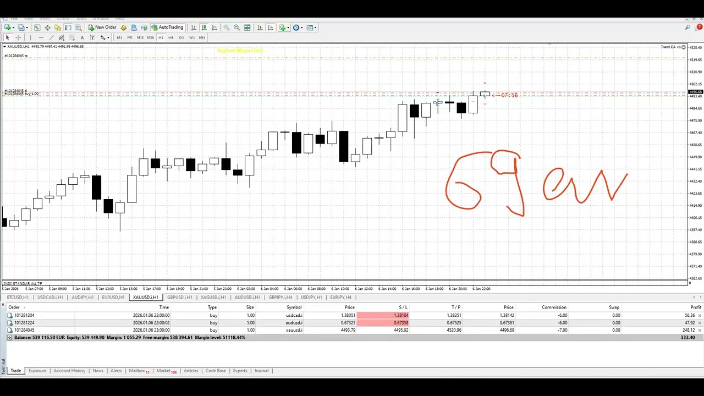Open the EURUSD,H1 chart tab
The image size is (704, 396).
click(113, 298)
